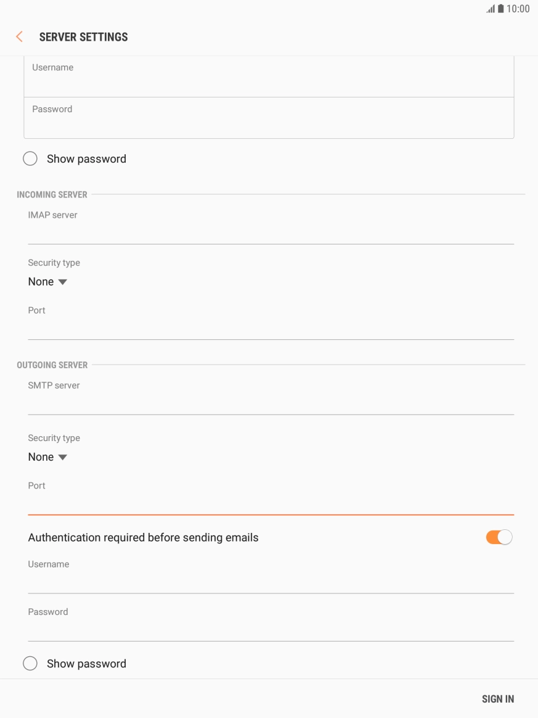Tap the orange back arrow icon
538x718 pixels.
tap(19, 37)
